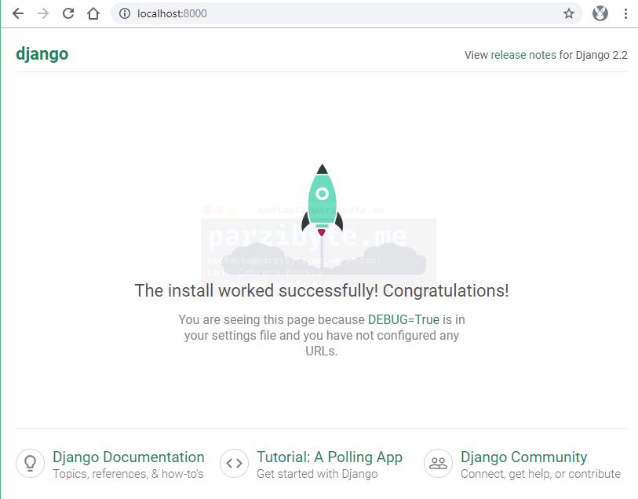Open the browser profile avatar
Screen dimensions: 638x499
pyautogui.click(x=600, y=13)
